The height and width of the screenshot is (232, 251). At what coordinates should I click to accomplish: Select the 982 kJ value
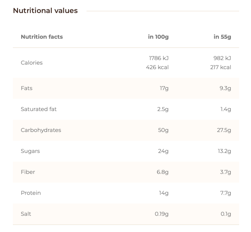click(222, 58)
